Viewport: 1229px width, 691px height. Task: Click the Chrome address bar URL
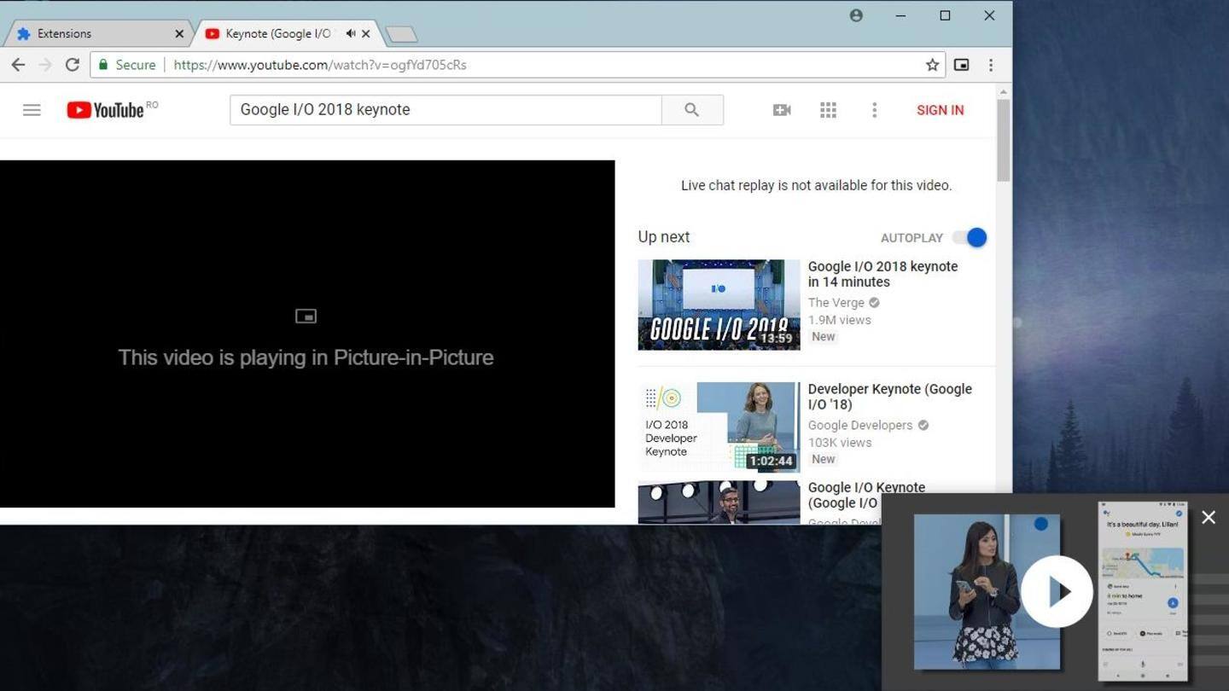click(x=320, y=65)
